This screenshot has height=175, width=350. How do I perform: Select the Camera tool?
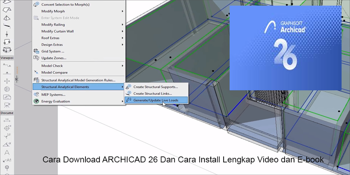(7, 105)
